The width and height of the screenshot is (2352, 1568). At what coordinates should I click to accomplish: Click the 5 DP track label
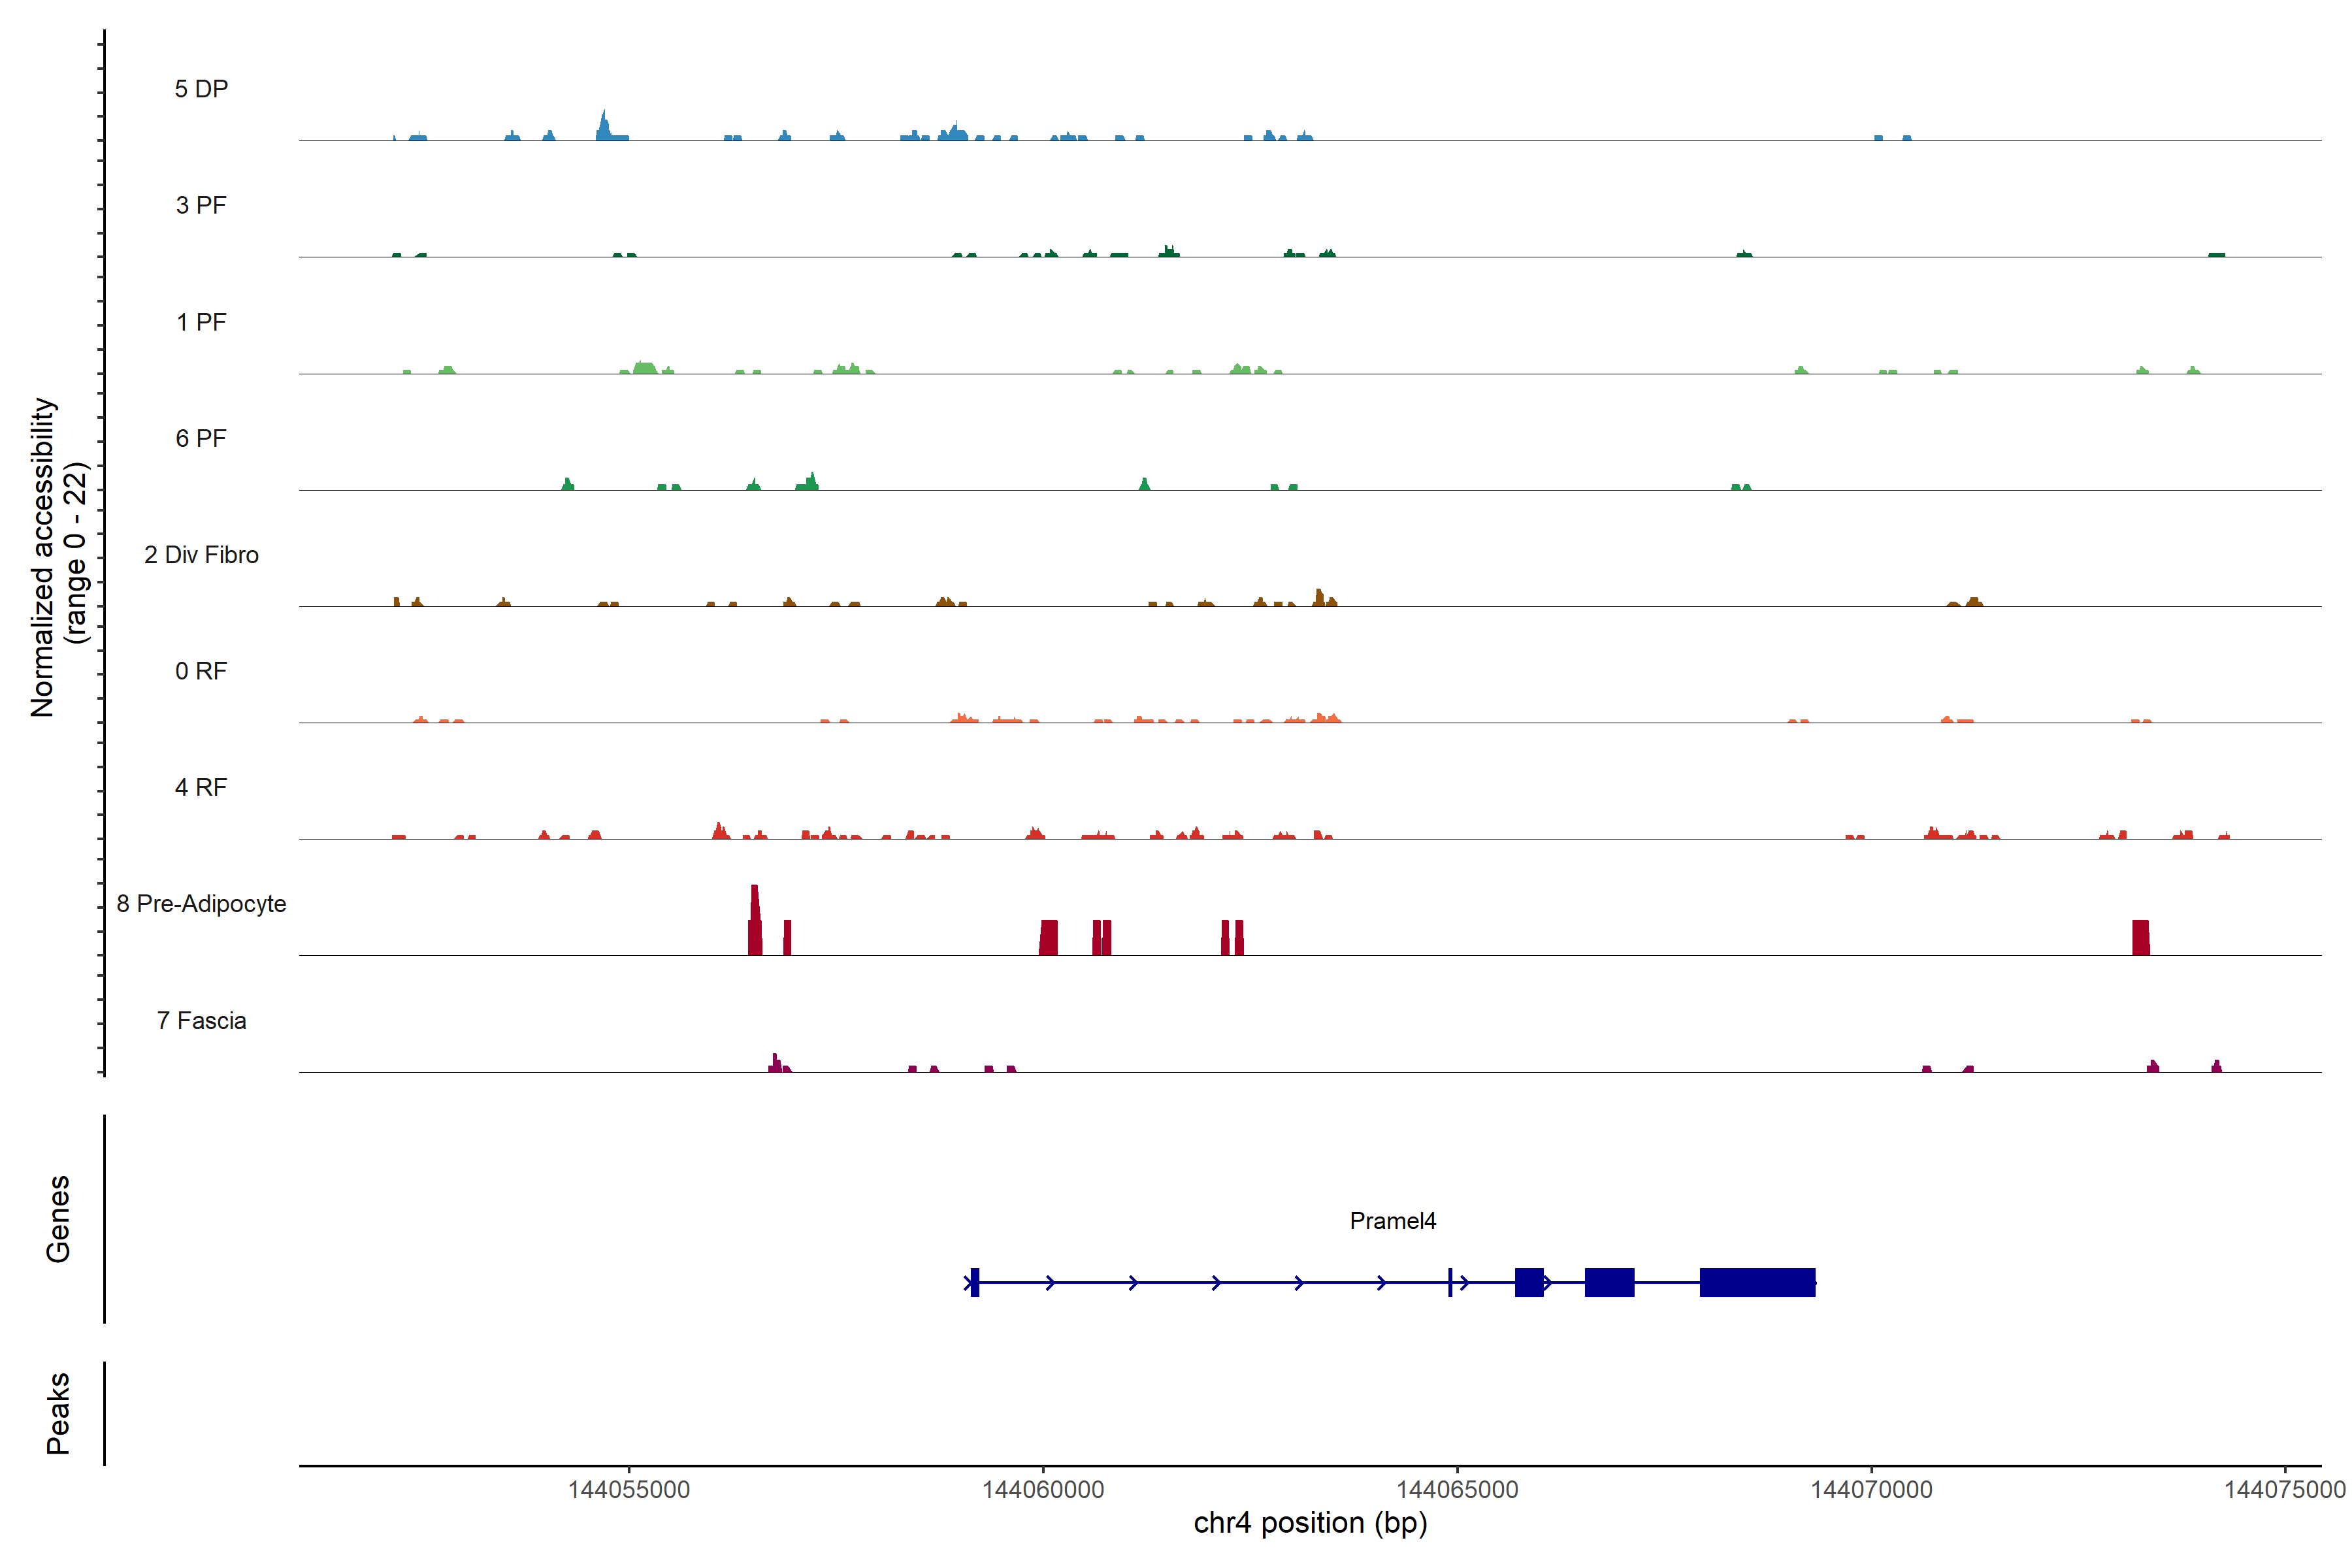click(201, 89)
